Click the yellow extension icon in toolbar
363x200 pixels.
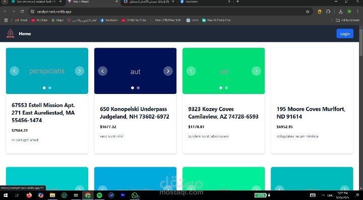click(320, 12)
